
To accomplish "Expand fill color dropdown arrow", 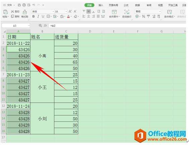I will [65, 16].
